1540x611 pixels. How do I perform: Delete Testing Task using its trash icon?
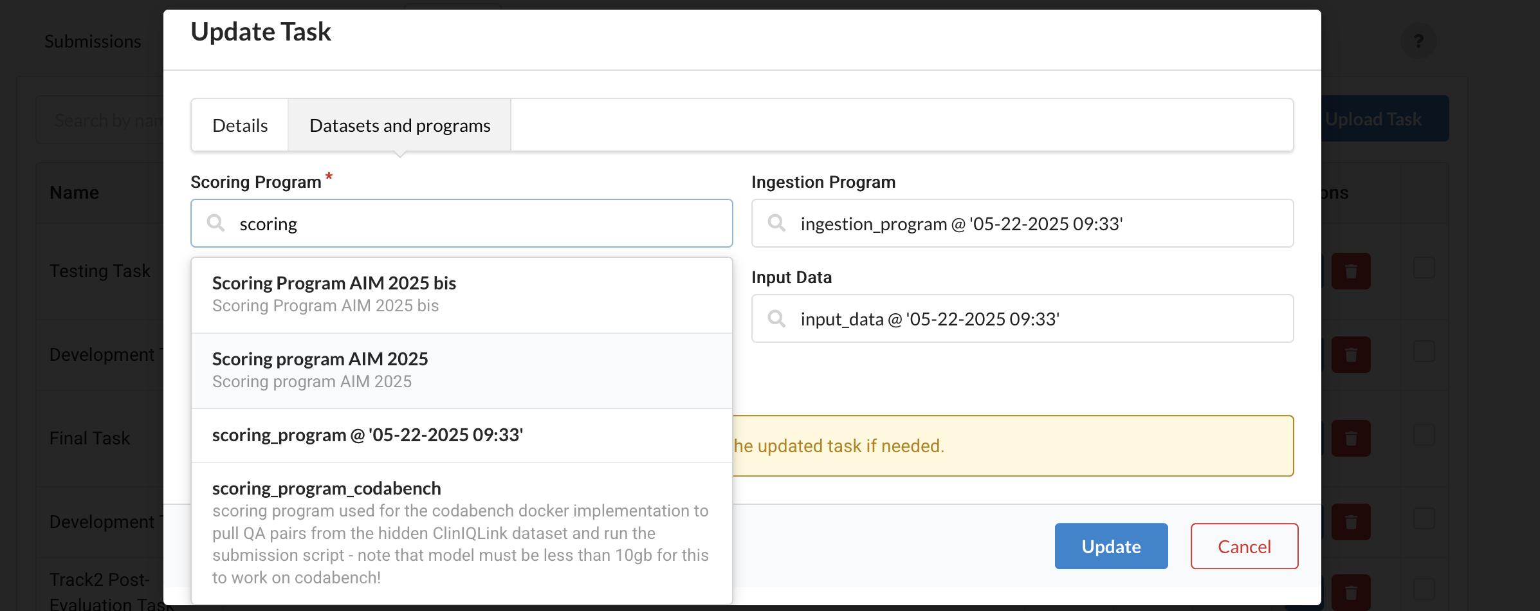[x=1350, y=271]
